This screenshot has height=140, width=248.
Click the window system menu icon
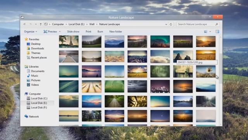coord(22,17)
